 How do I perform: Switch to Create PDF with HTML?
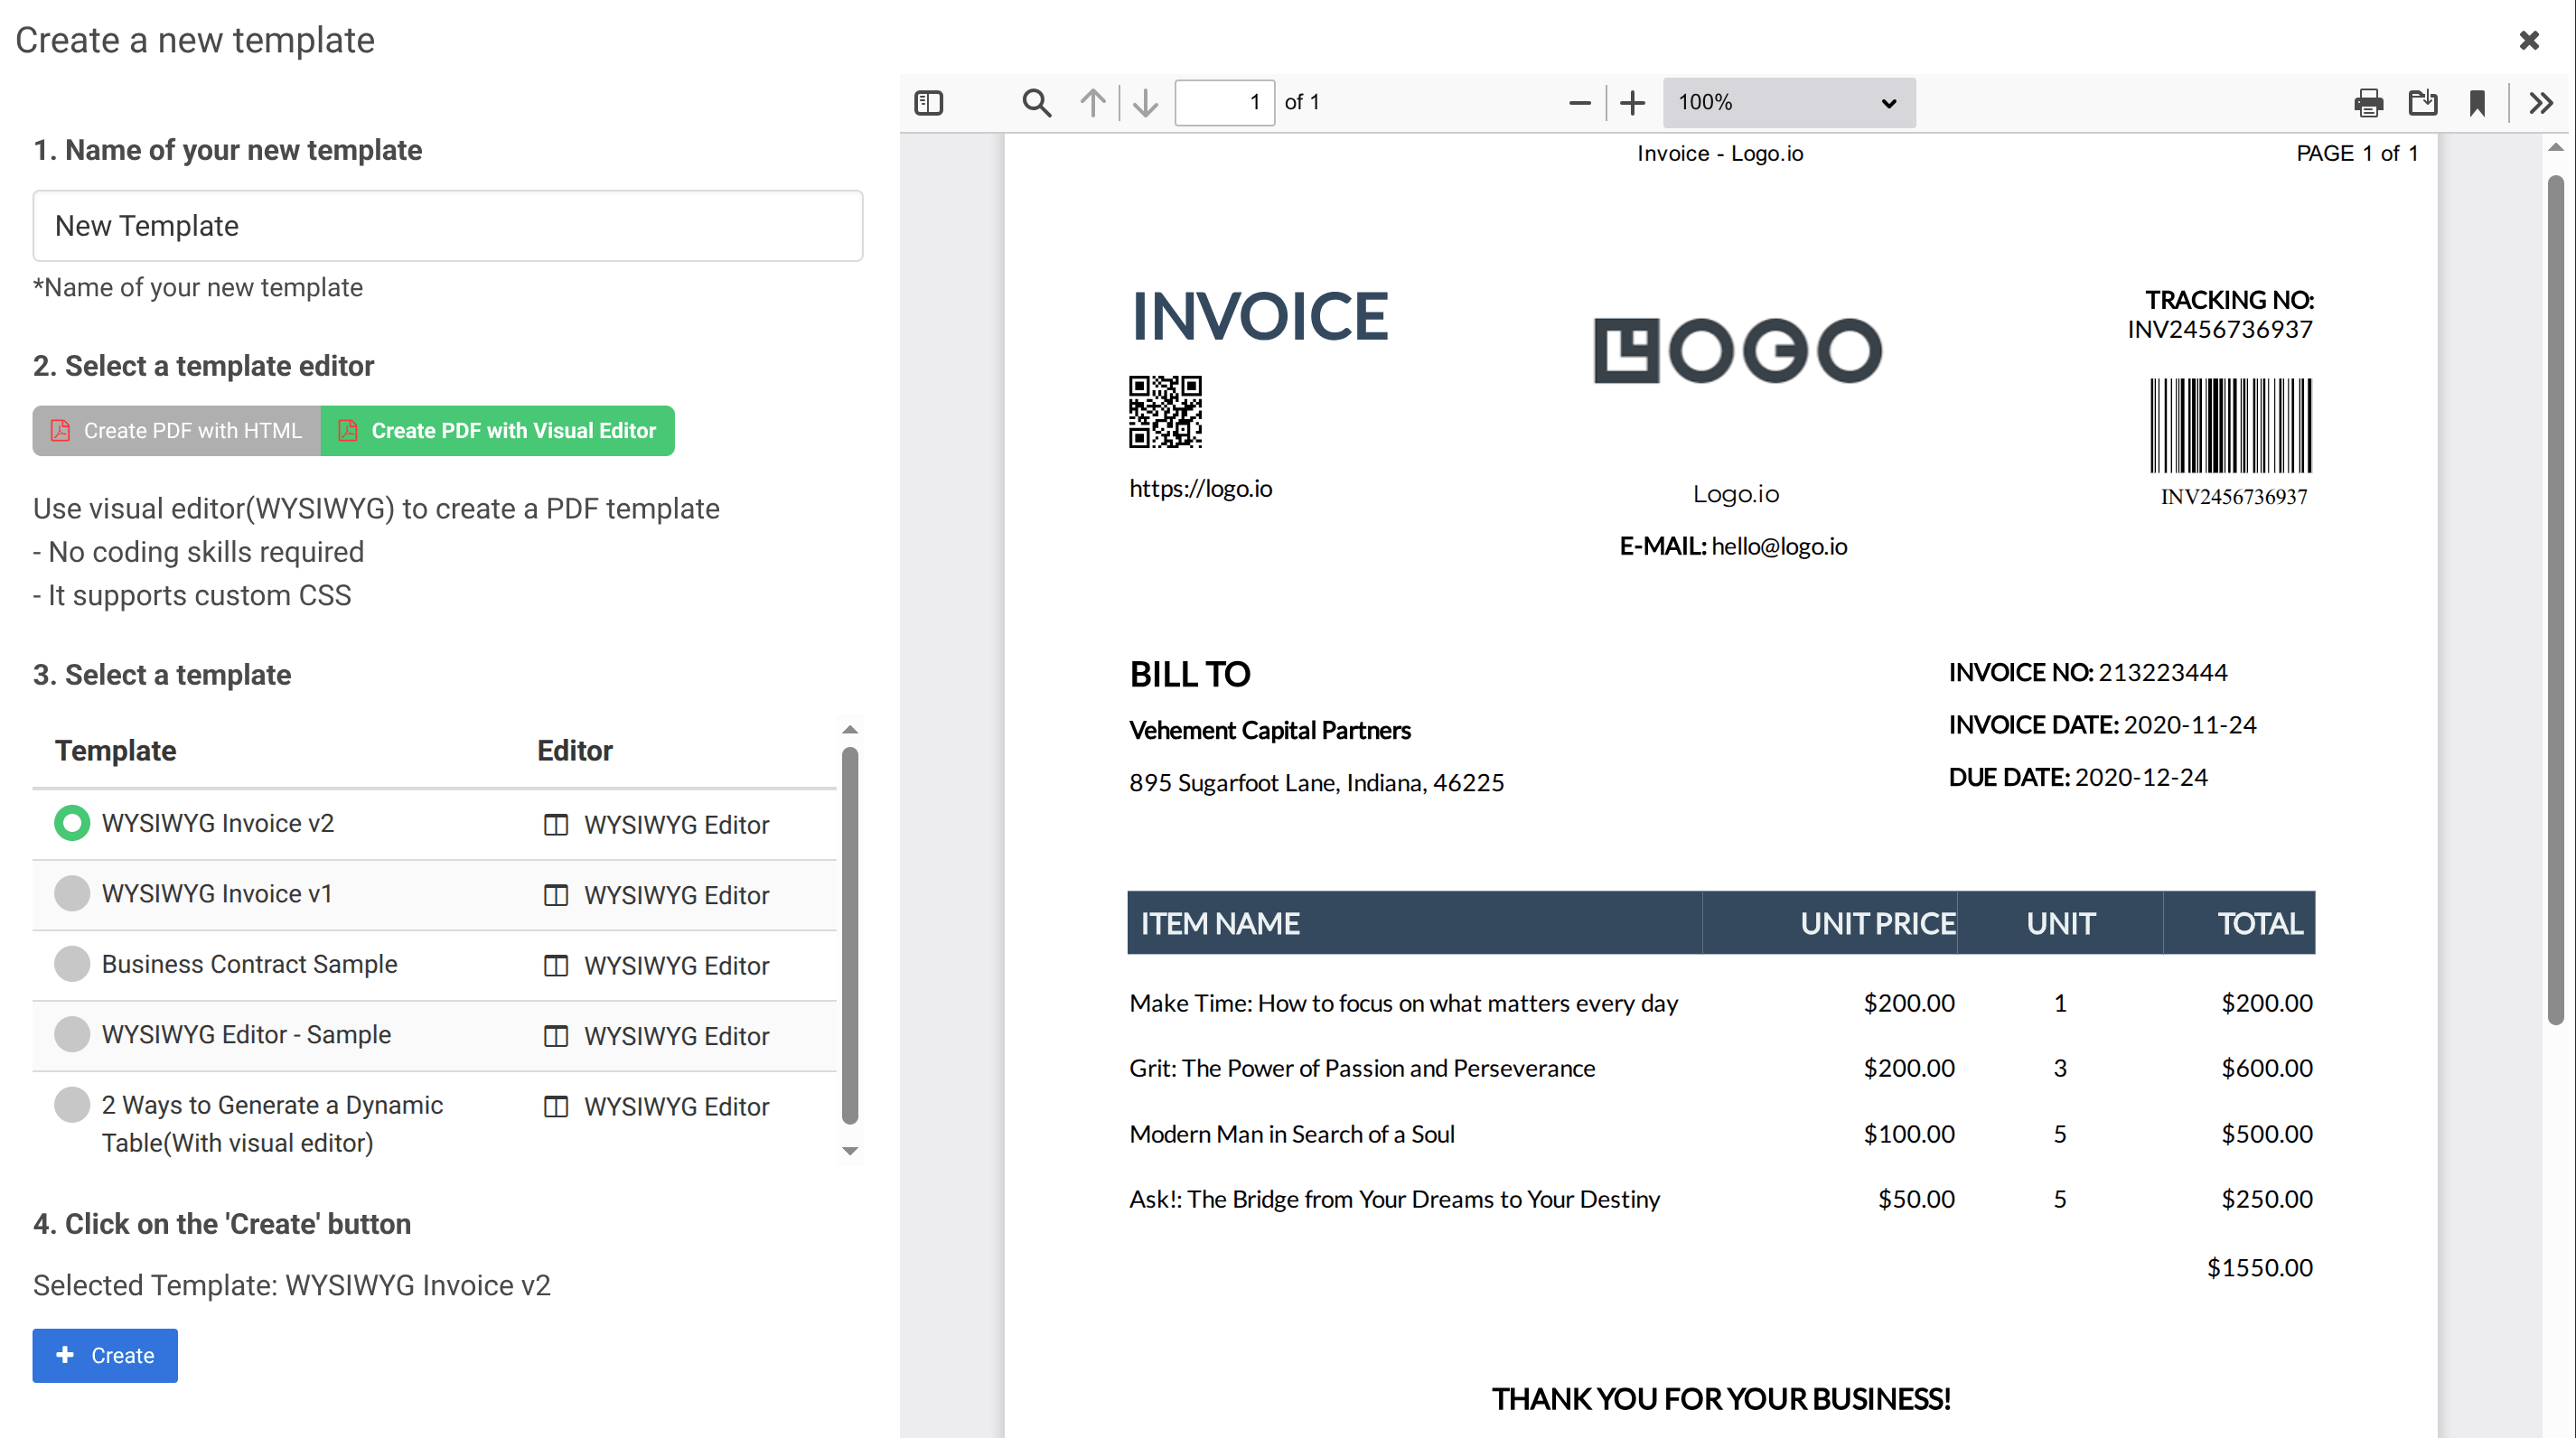click(176, 430)
